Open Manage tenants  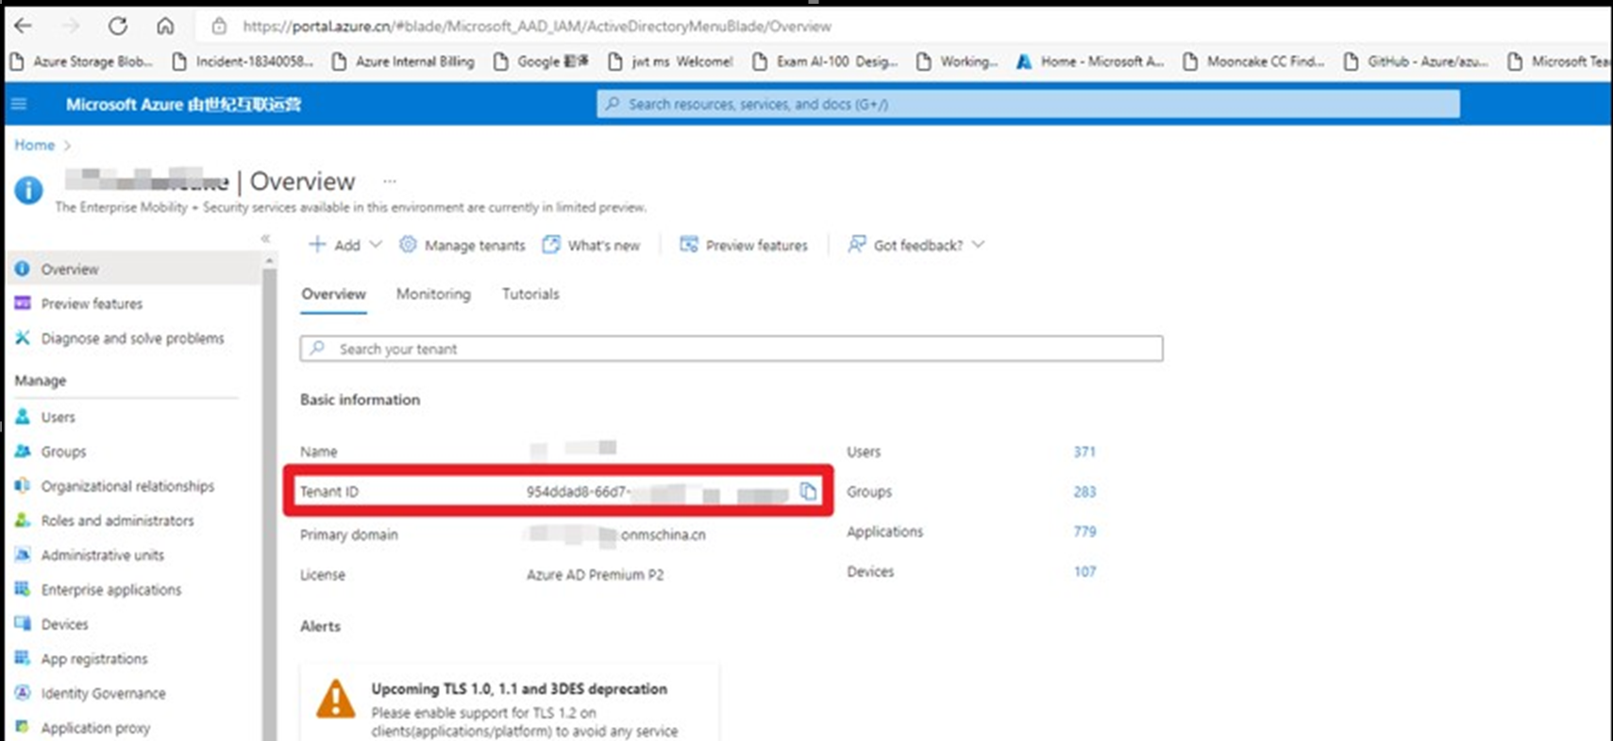click(x=462, y=244)
